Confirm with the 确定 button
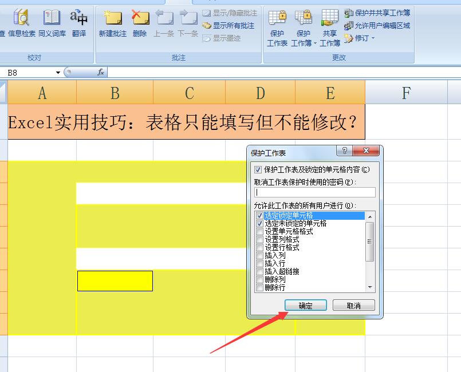The width and height of the screenshot is (461, 372). (305, 305)
